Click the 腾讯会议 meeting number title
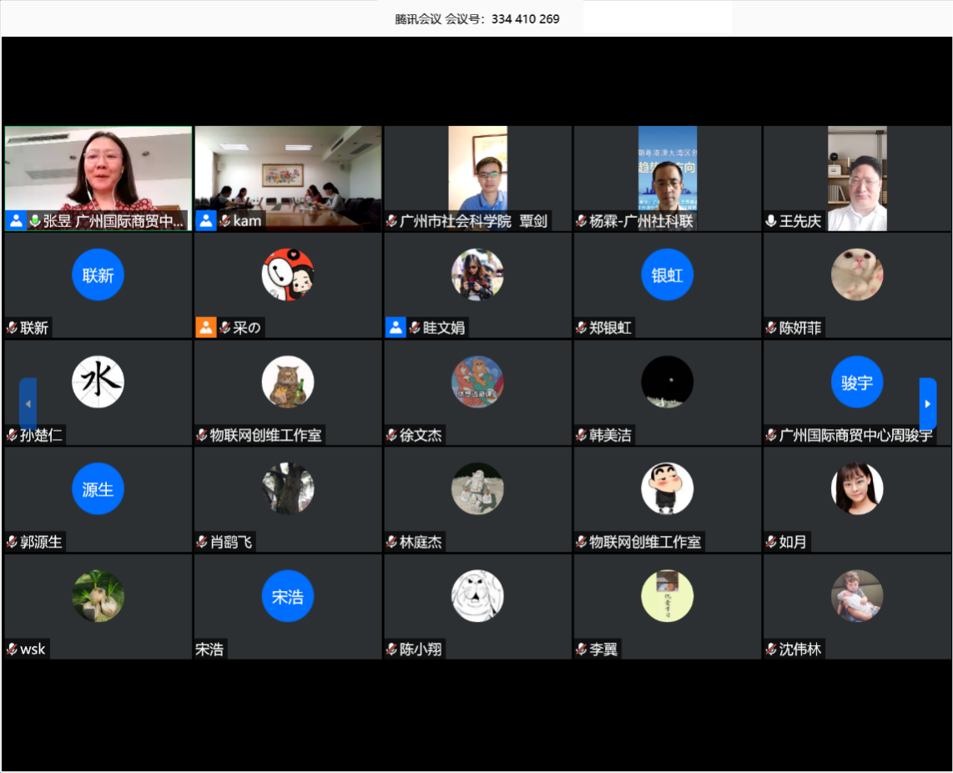Viewport: 953px width, 773px height. point(476,18)
